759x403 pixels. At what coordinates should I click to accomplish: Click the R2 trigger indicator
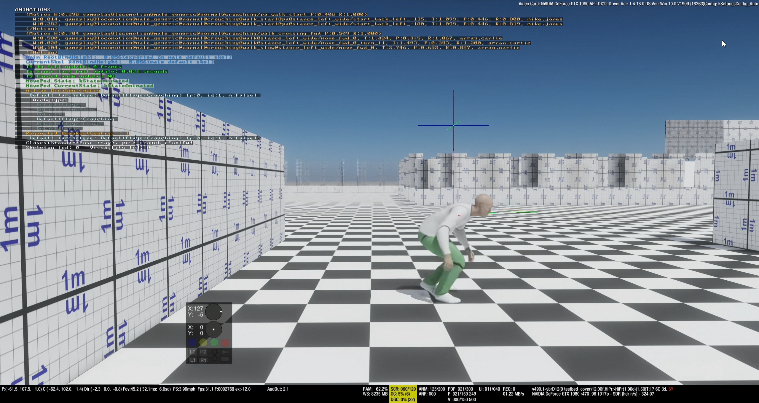[203, 352]
